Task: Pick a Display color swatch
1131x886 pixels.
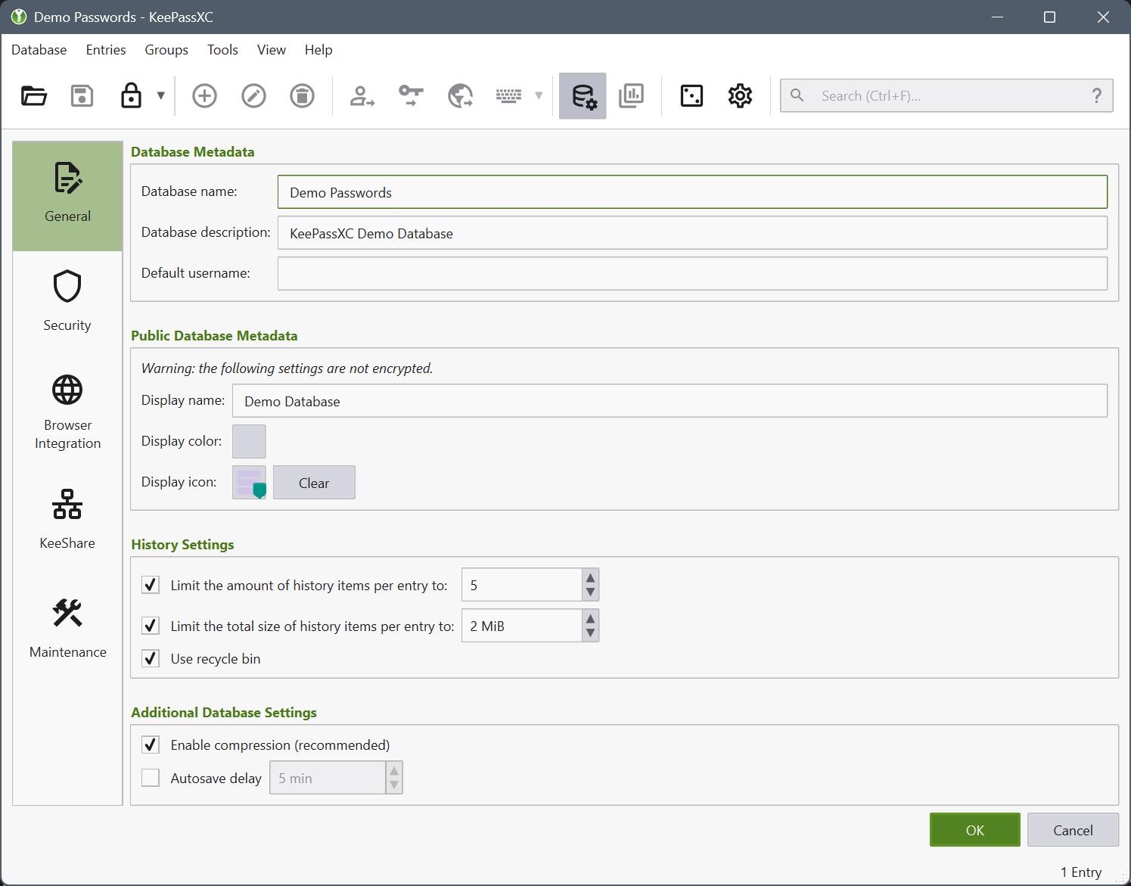Action: pos(249,441)
